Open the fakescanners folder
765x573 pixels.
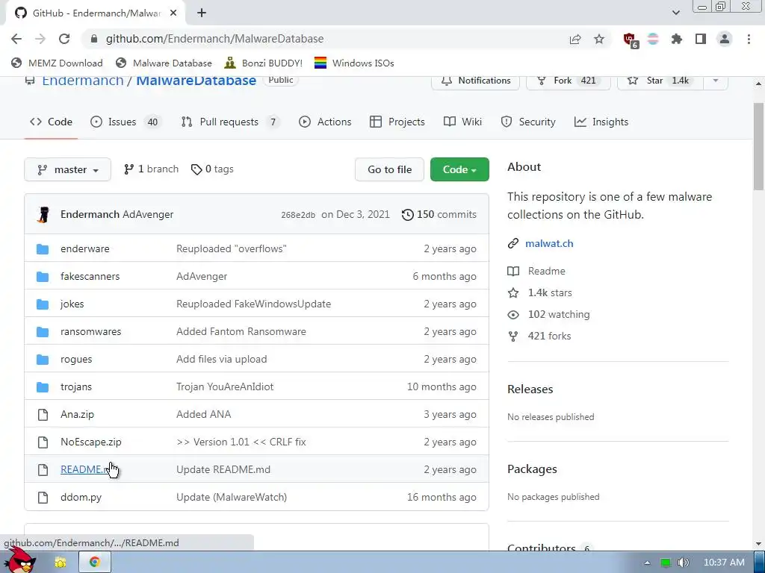coord(90,276)
